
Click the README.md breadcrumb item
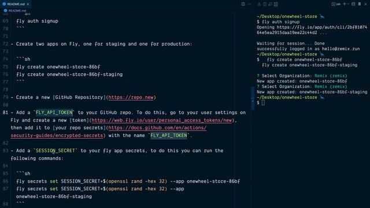pos(15,10)
